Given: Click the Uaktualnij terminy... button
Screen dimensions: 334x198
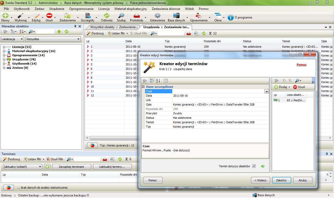Looking at the screenshot, I should 112,167.
